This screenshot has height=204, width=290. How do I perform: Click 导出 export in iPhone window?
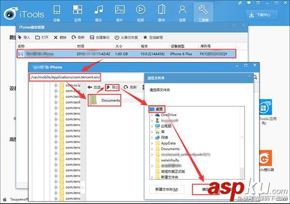113,87
